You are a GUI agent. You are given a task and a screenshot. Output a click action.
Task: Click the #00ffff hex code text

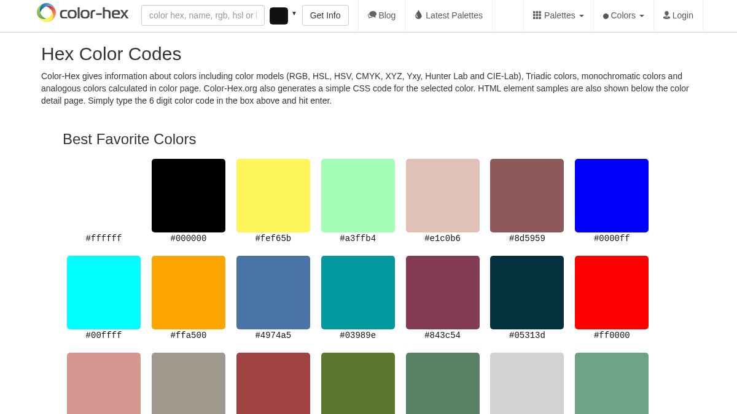point(104,335)
